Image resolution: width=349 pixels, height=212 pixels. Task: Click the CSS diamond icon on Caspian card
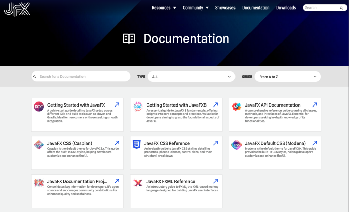click(x=39, y=145)
